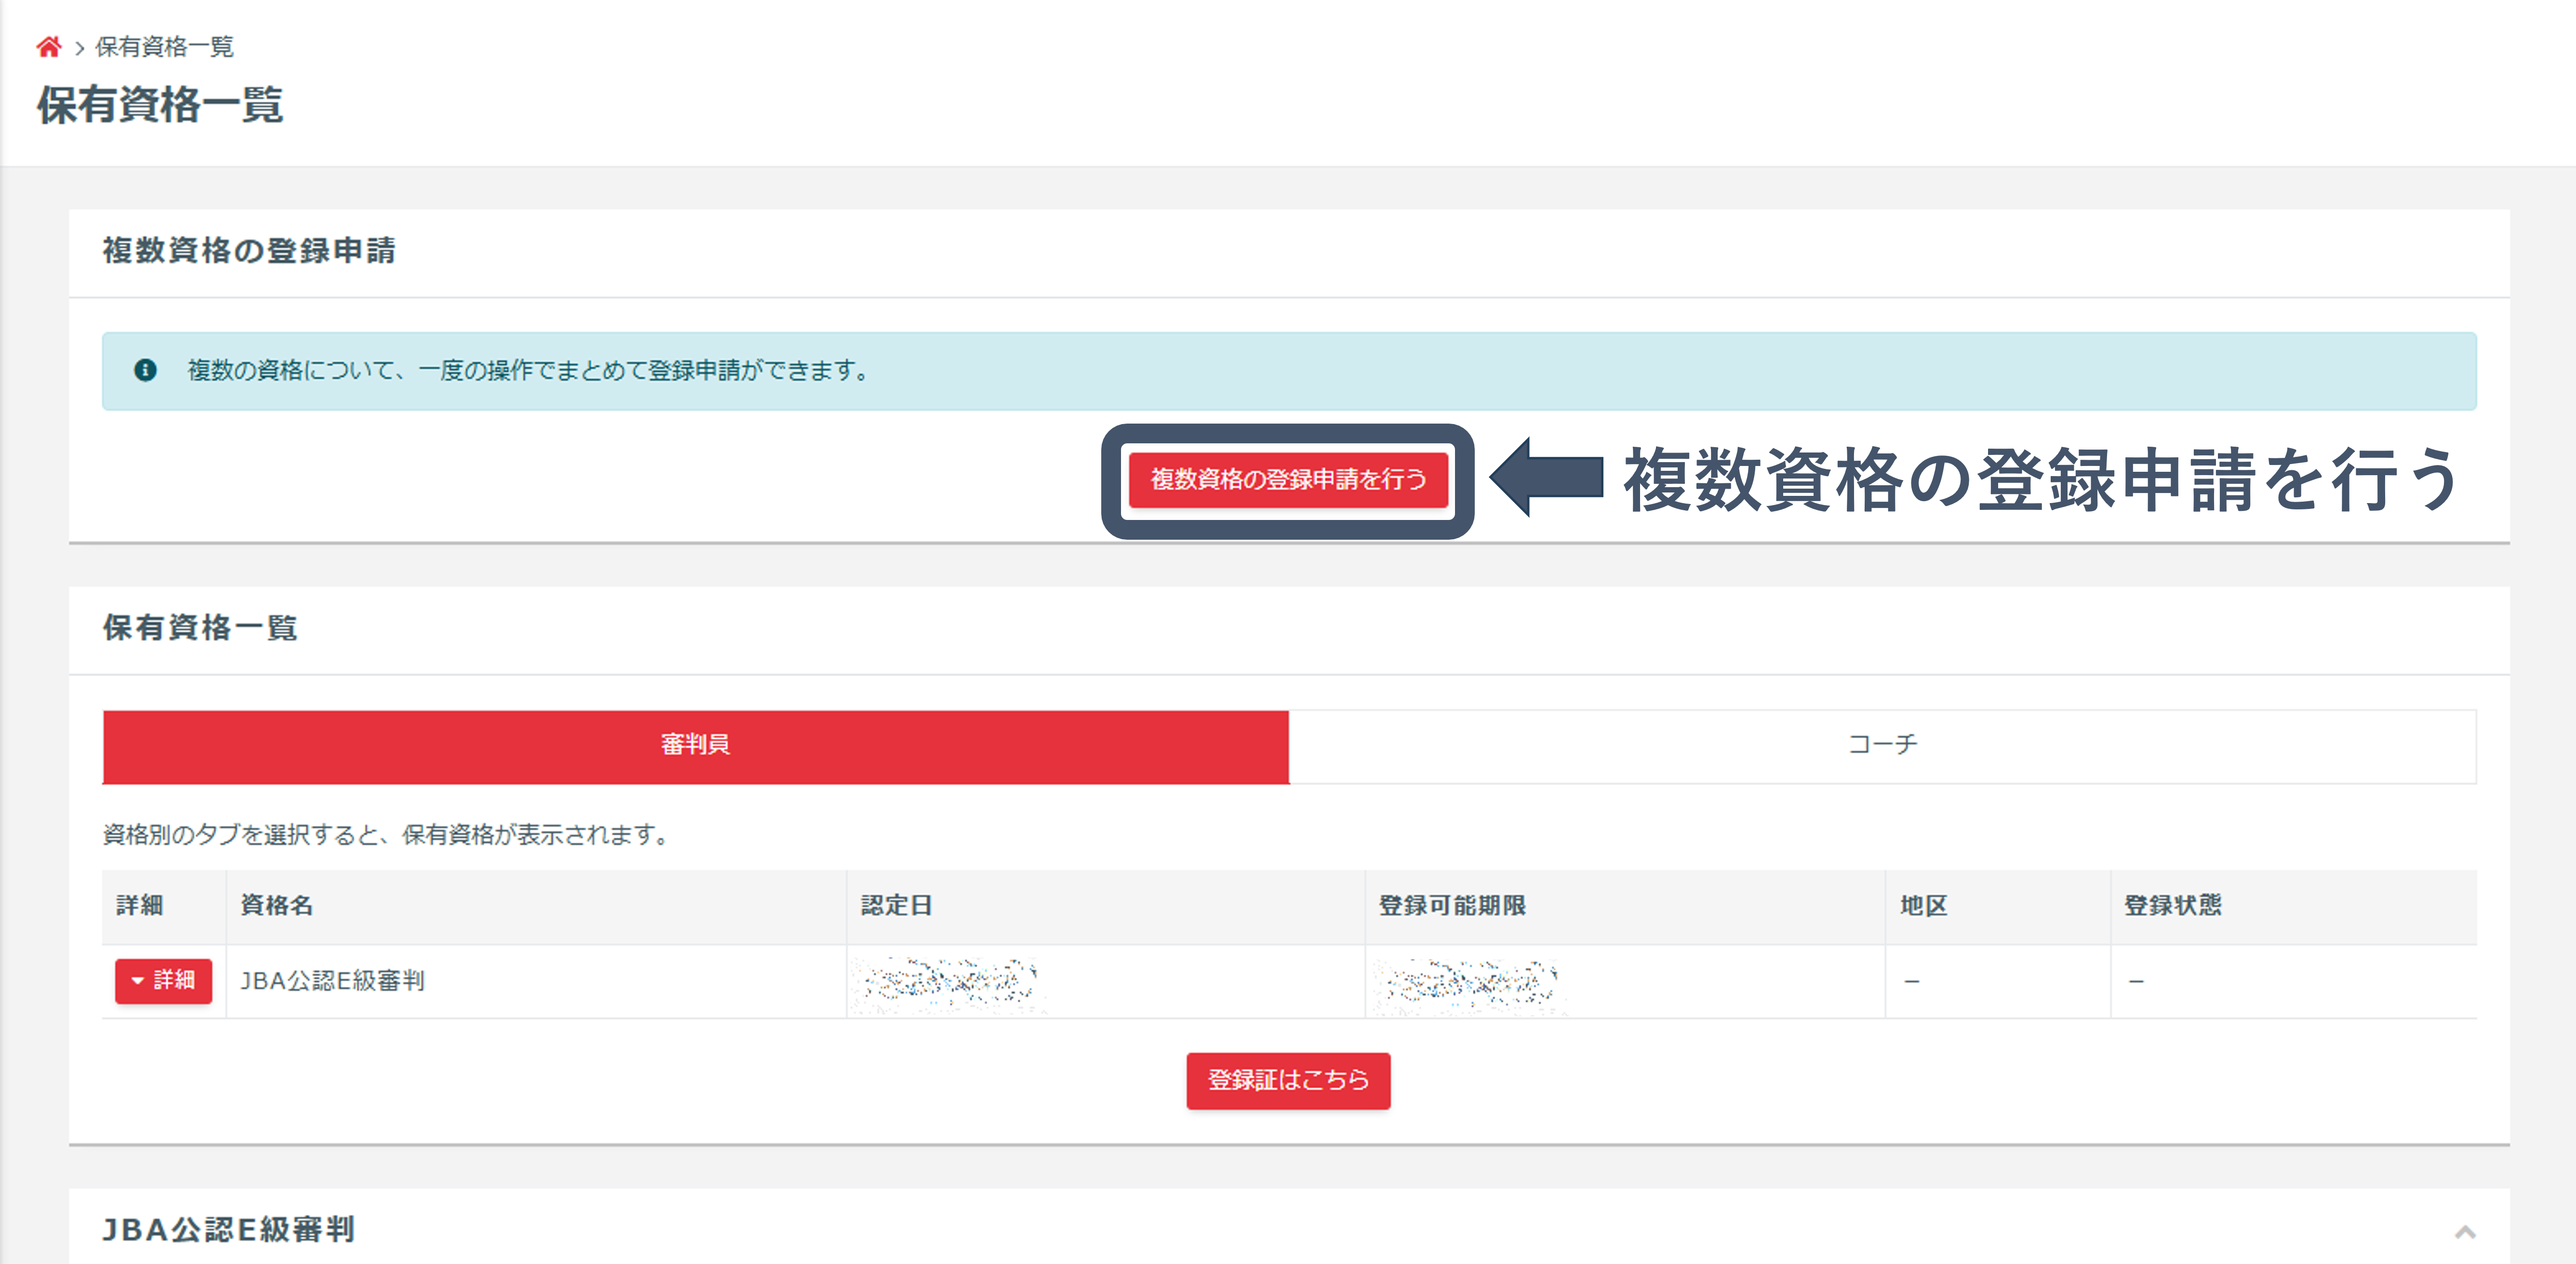The width and height of the screenshot is (2576, 1264).
Task: Click 複数資格の登録申請を行う button
Action: tap(1288, 480)
